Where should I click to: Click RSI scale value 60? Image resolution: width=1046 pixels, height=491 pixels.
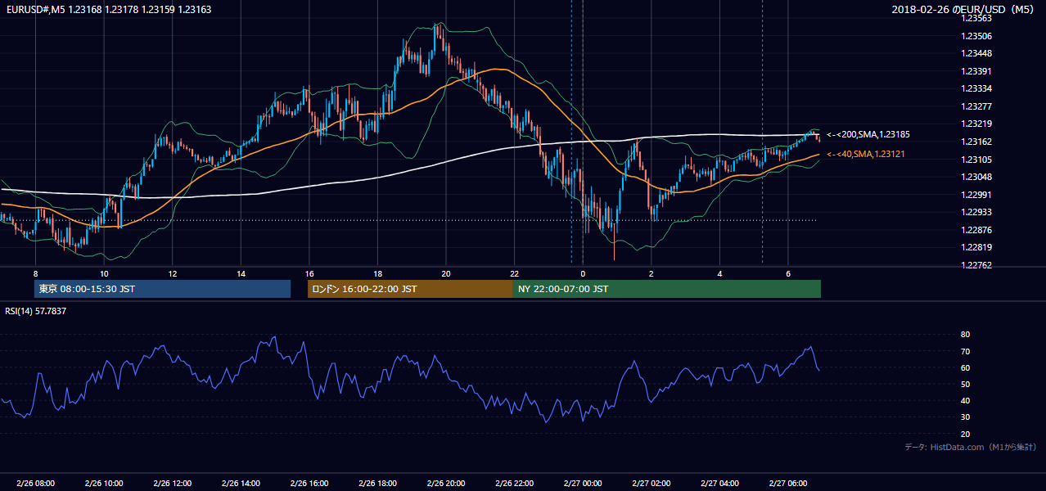point(965,367)
